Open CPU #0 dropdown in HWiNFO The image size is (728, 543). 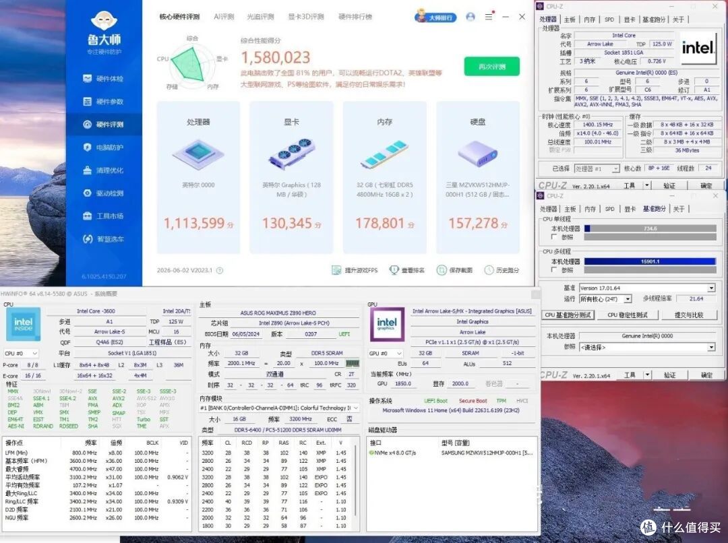coord(21,353)
